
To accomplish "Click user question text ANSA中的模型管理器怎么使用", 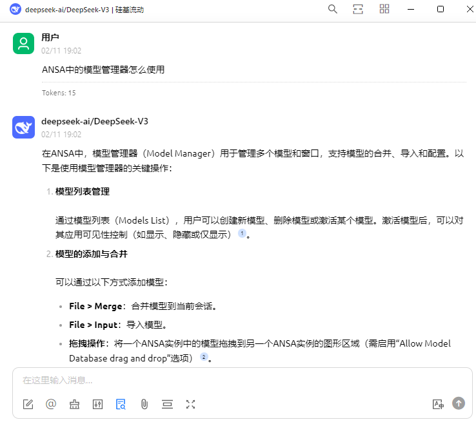I will [x=103, y=70].
